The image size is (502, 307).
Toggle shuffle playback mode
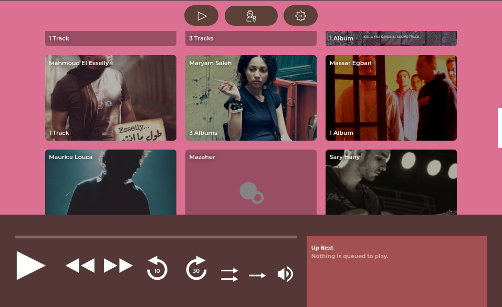pos(229,274)
